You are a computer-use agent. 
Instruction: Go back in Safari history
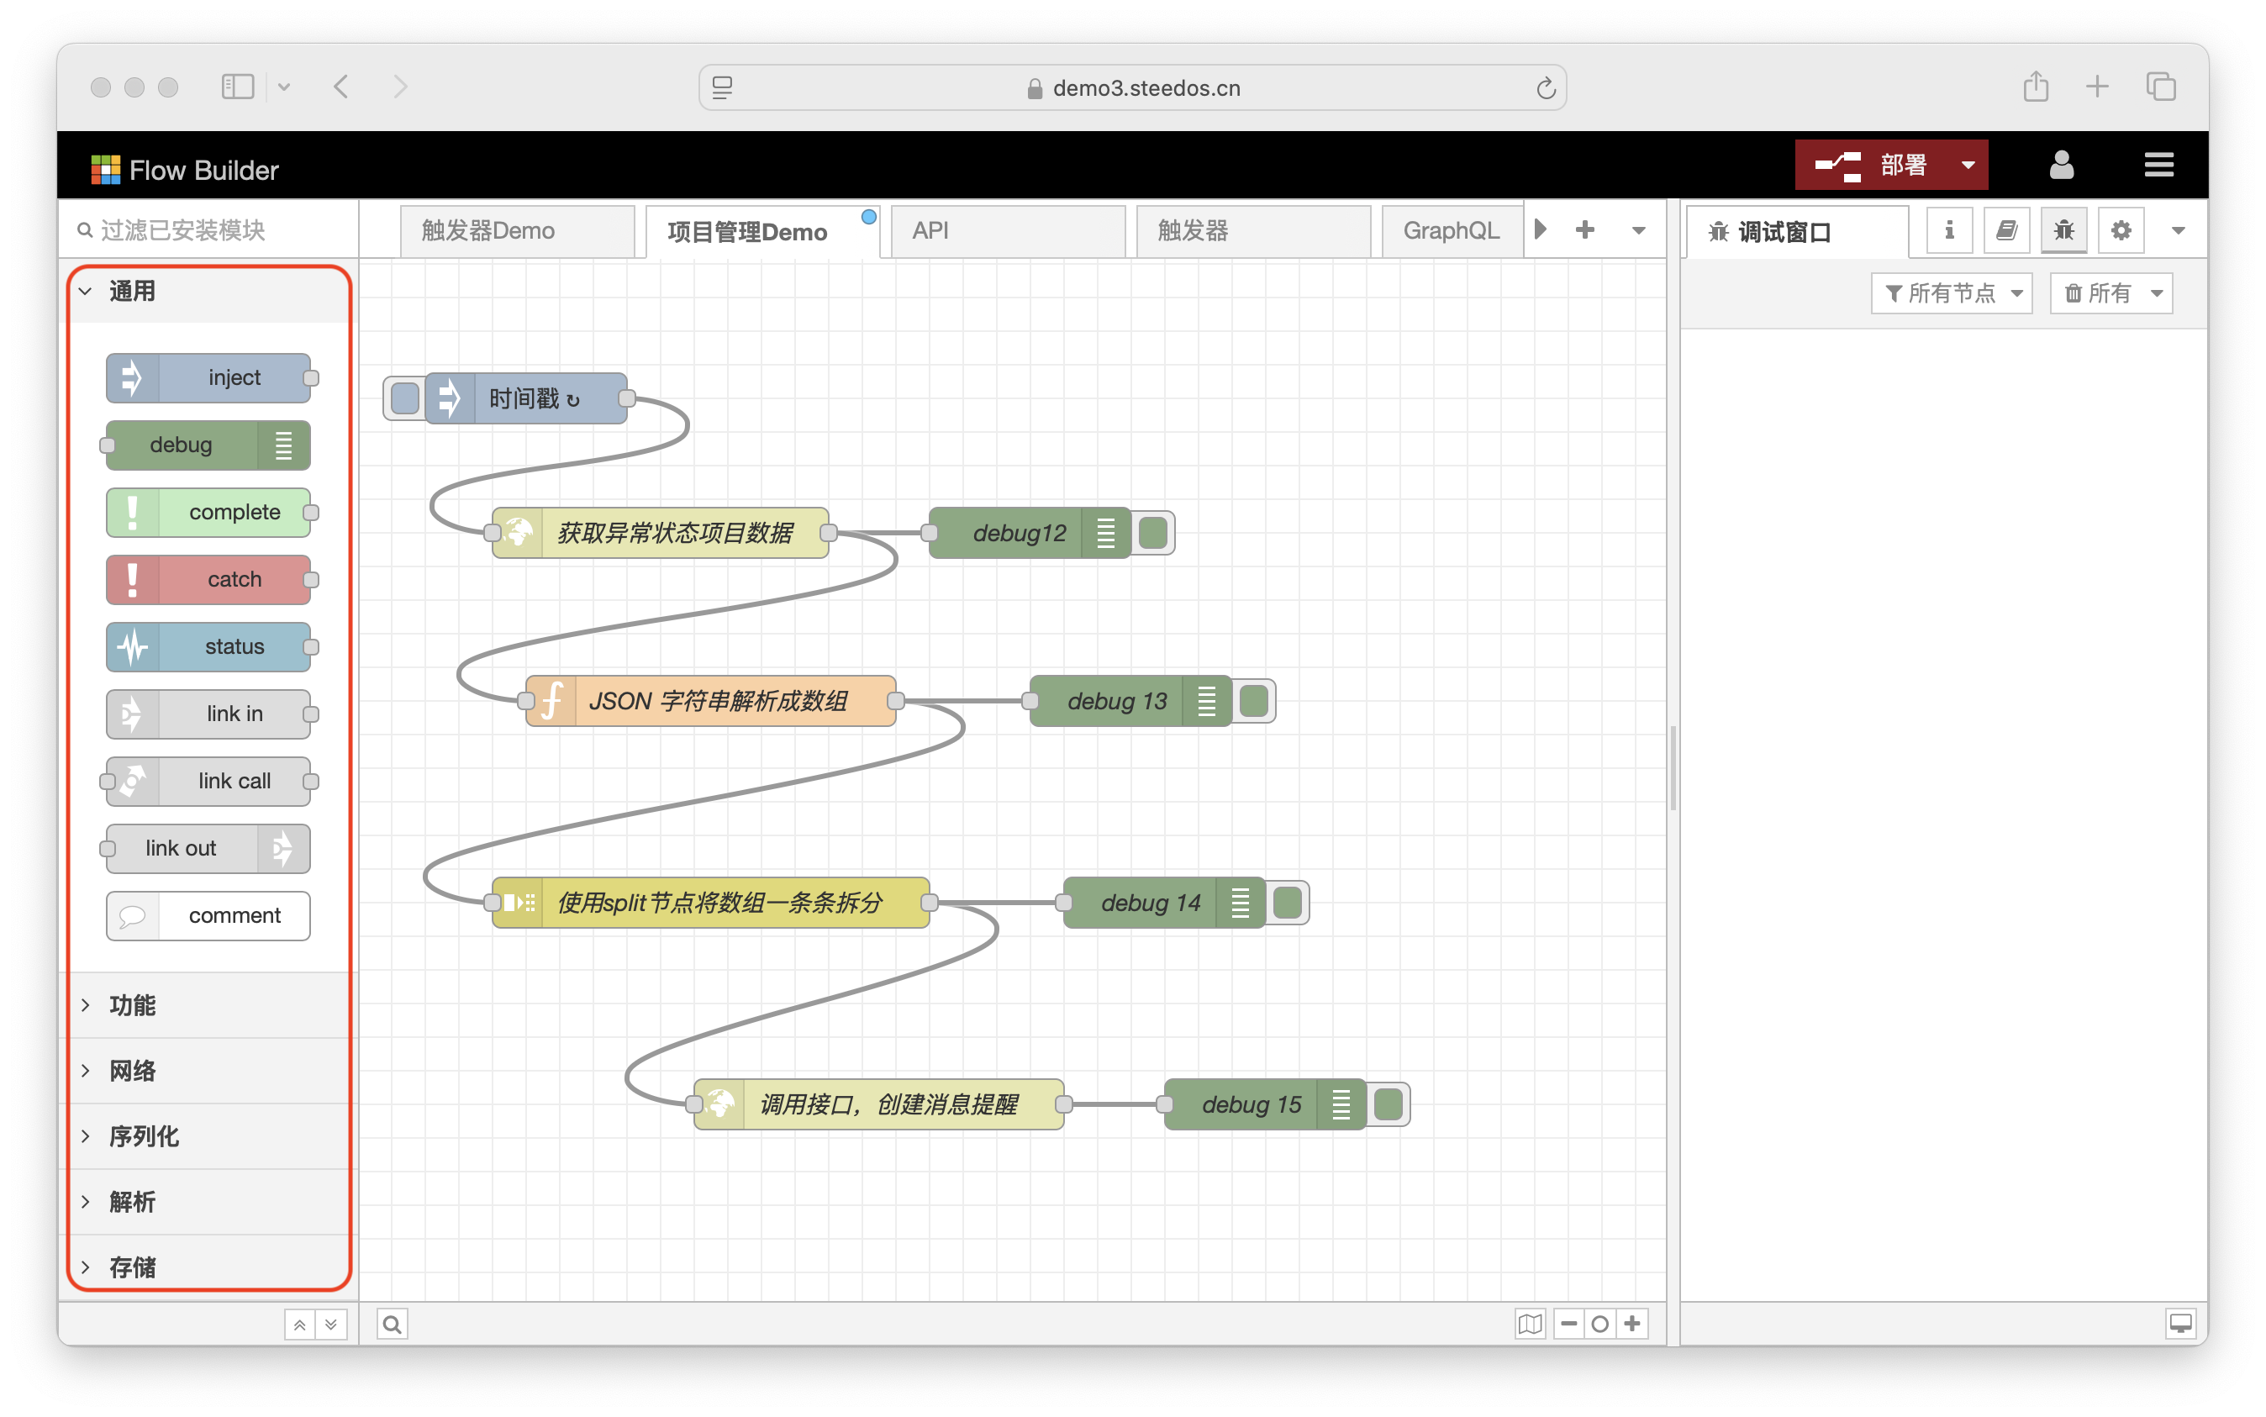pos(341,87)
